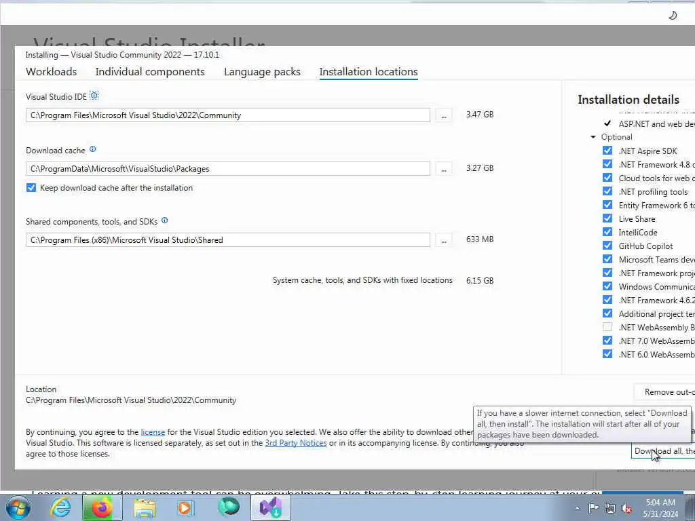Viewport: 695px width, 521px height.
Task: Open Download all, then install dropdown
Action: pos(663,451)
